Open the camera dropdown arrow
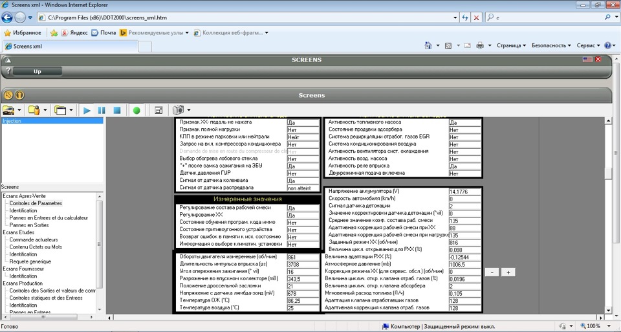This screenshot has width=621, height=332. (x=189, y=110)
